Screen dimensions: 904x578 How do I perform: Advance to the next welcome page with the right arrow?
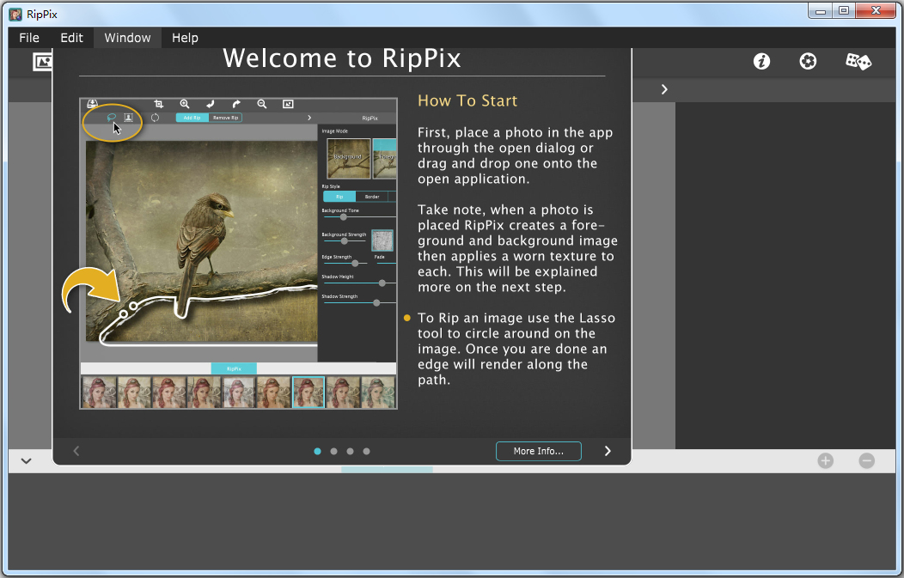coord(608,450)
